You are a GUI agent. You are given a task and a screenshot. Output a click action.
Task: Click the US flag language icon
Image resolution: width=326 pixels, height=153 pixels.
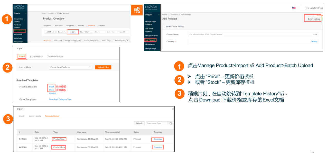pos(294,8)
